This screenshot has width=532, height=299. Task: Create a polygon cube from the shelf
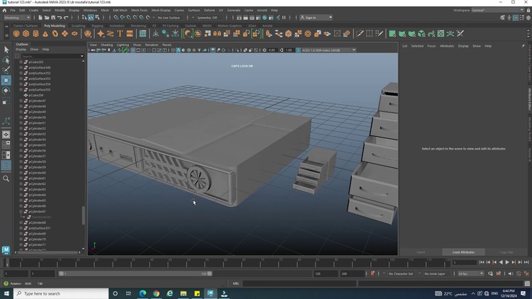point(26,33)
